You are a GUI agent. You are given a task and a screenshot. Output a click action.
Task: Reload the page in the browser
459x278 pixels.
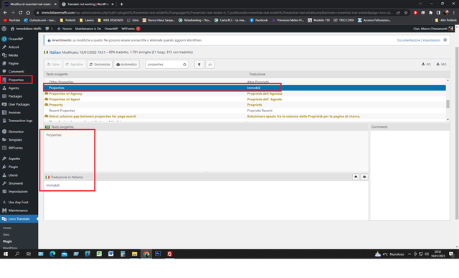[21, 13]
